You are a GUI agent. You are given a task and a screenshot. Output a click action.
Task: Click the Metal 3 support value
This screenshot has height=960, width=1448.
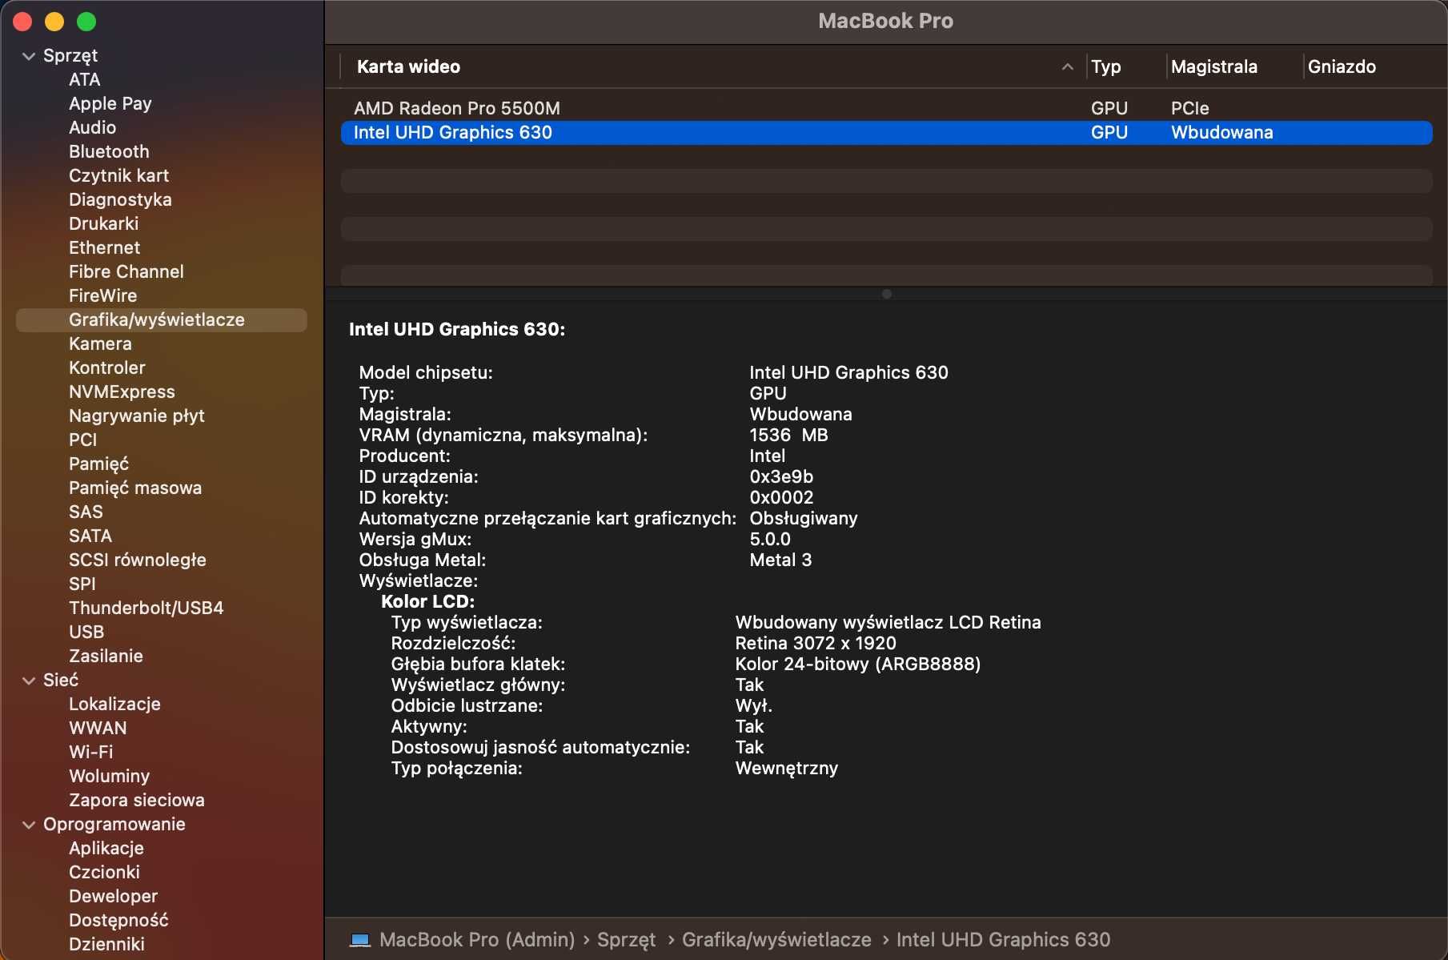pos(780,560)
